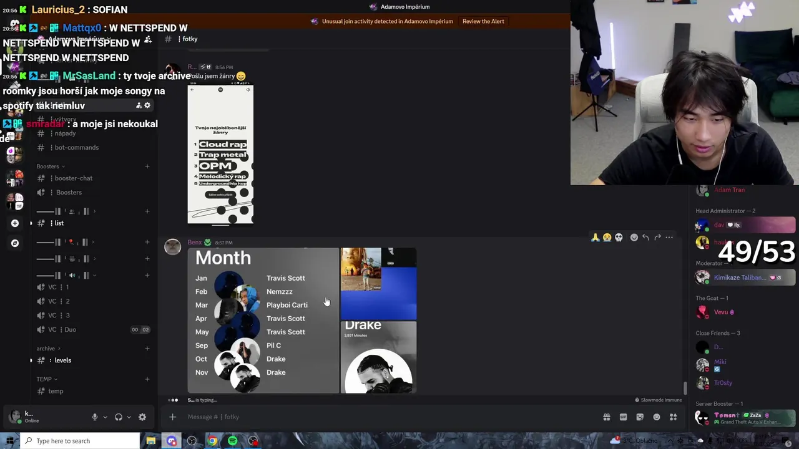Viewport: 799px width, 449px height.
Task: Add reaction on Benx's message
Action: click(x=634, y=238)
